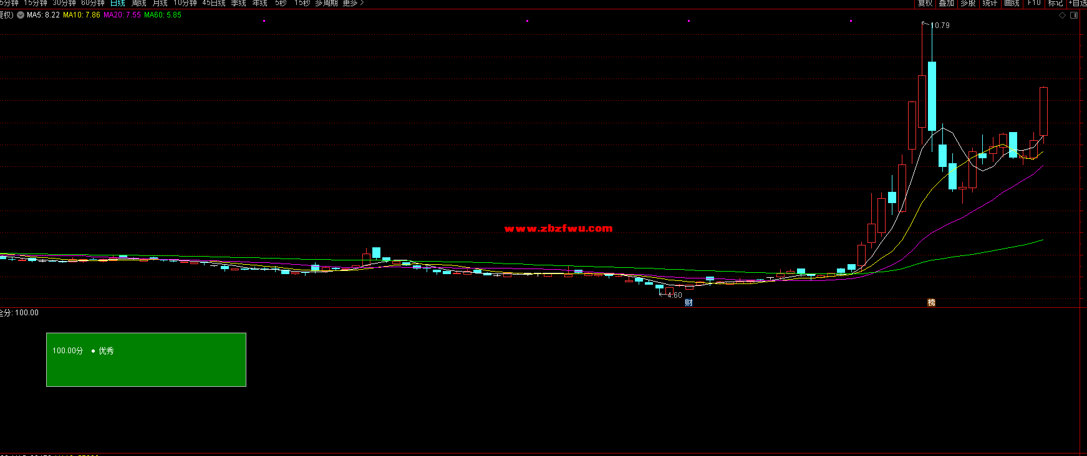1087x456 pixels.
Task: Select the 月线 monthly chart tab
Action: pos(160,3)
